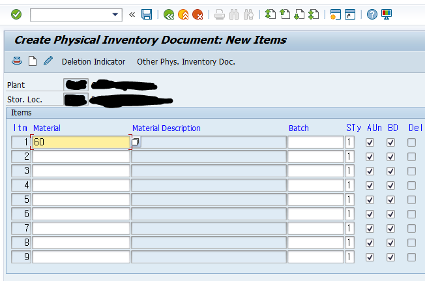Click the header hat icon in application toolbar
The height and width of the screenshot is (281, 425).
tap(17, 61)
